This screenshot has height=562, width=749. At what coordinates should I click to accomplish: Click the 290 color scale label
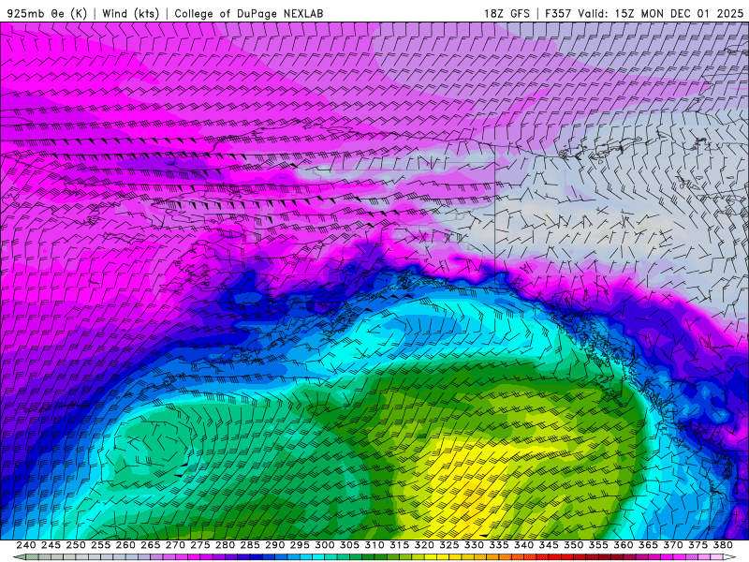(x=274, y=545)
